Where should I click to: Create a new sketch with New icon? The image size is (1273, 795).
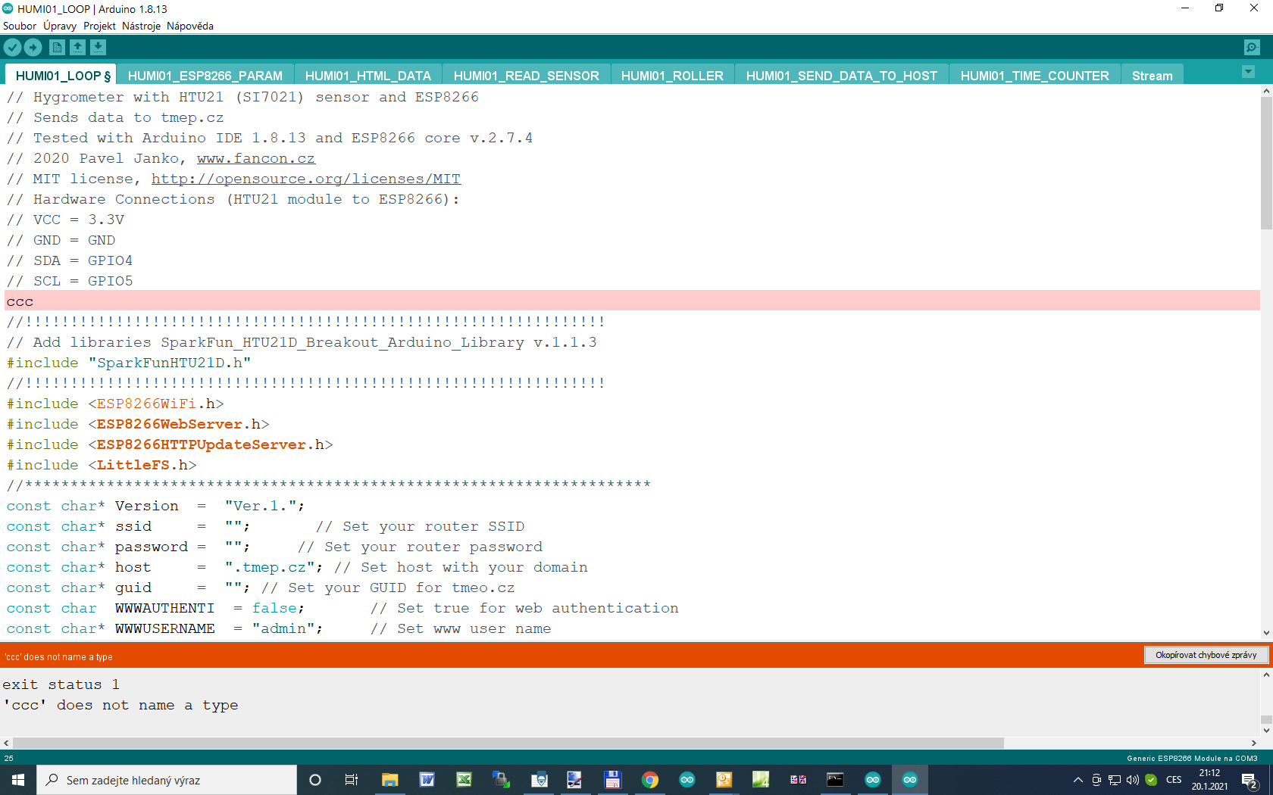click(x=57, y=48)
